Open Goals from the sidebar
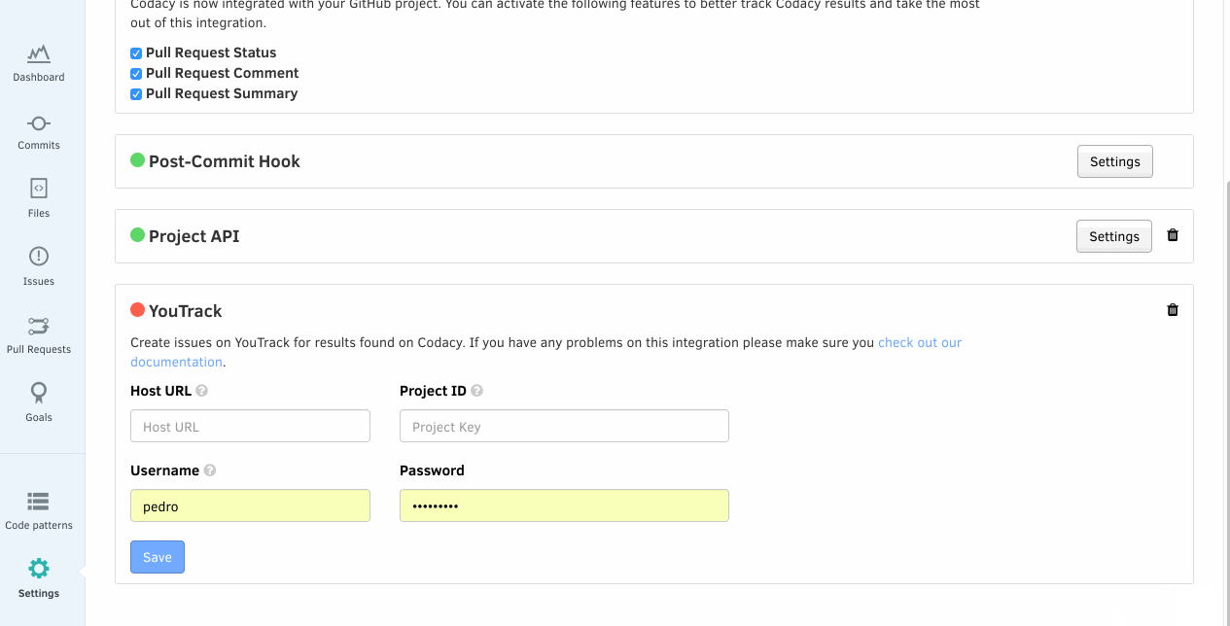Viewport: 1230px width, 626px height. pos(39,393)
